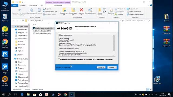
Task: Click Скопировать путь in the ribbon
Action: click(x=50, y=12)
